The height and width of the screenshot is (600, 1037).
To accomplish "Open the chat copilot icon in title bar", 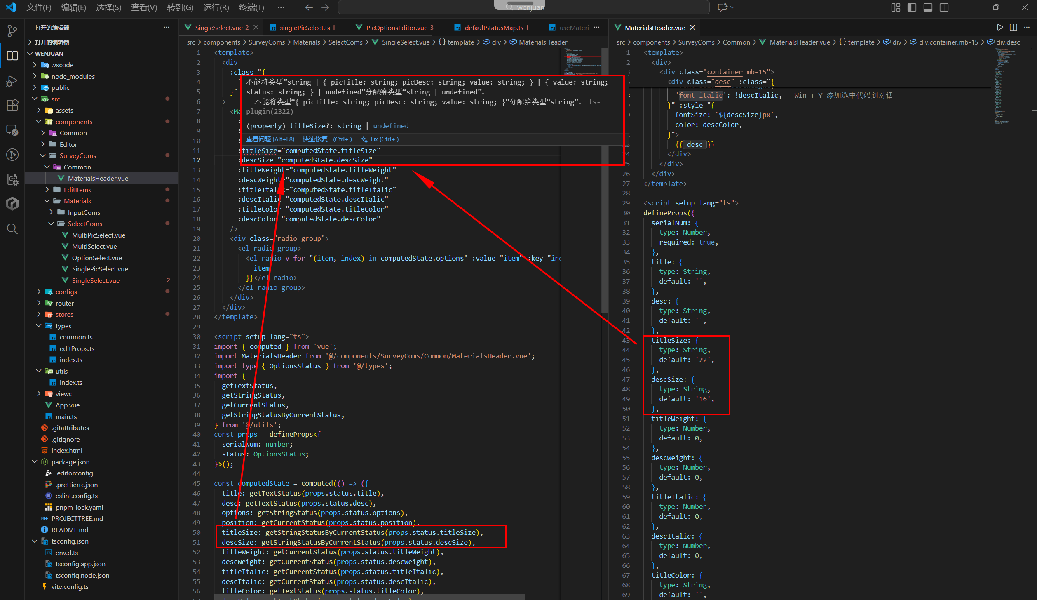I will pos(723,7).
